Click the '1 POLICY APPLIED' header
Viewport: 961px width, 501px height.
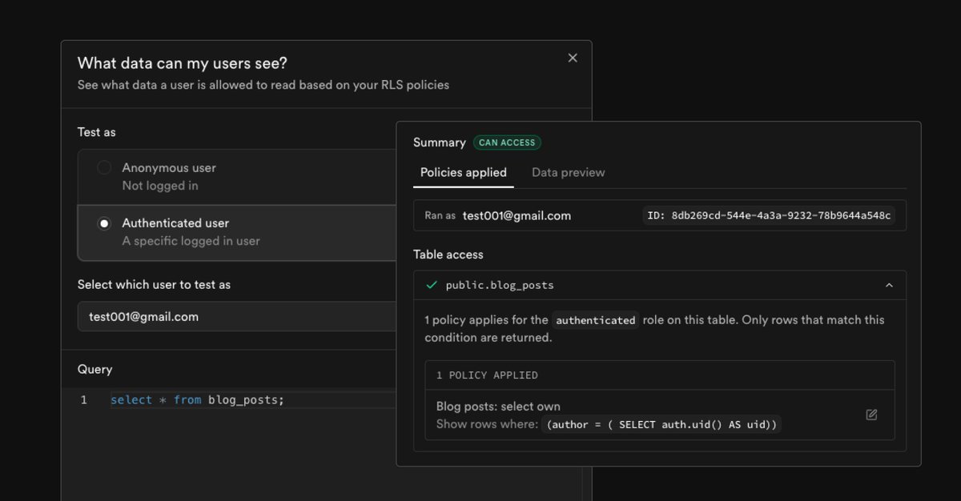click(487, 375)
